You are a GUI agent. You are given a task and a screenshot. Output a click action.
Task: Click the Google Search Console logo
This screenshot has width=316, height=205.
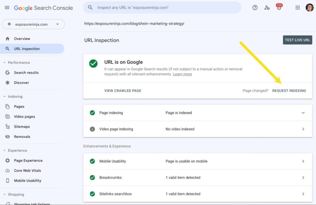pos(43,8)
